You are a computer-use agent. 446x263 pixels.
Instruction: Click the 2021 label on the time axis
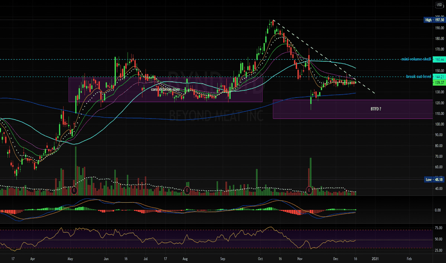(375, 259)
